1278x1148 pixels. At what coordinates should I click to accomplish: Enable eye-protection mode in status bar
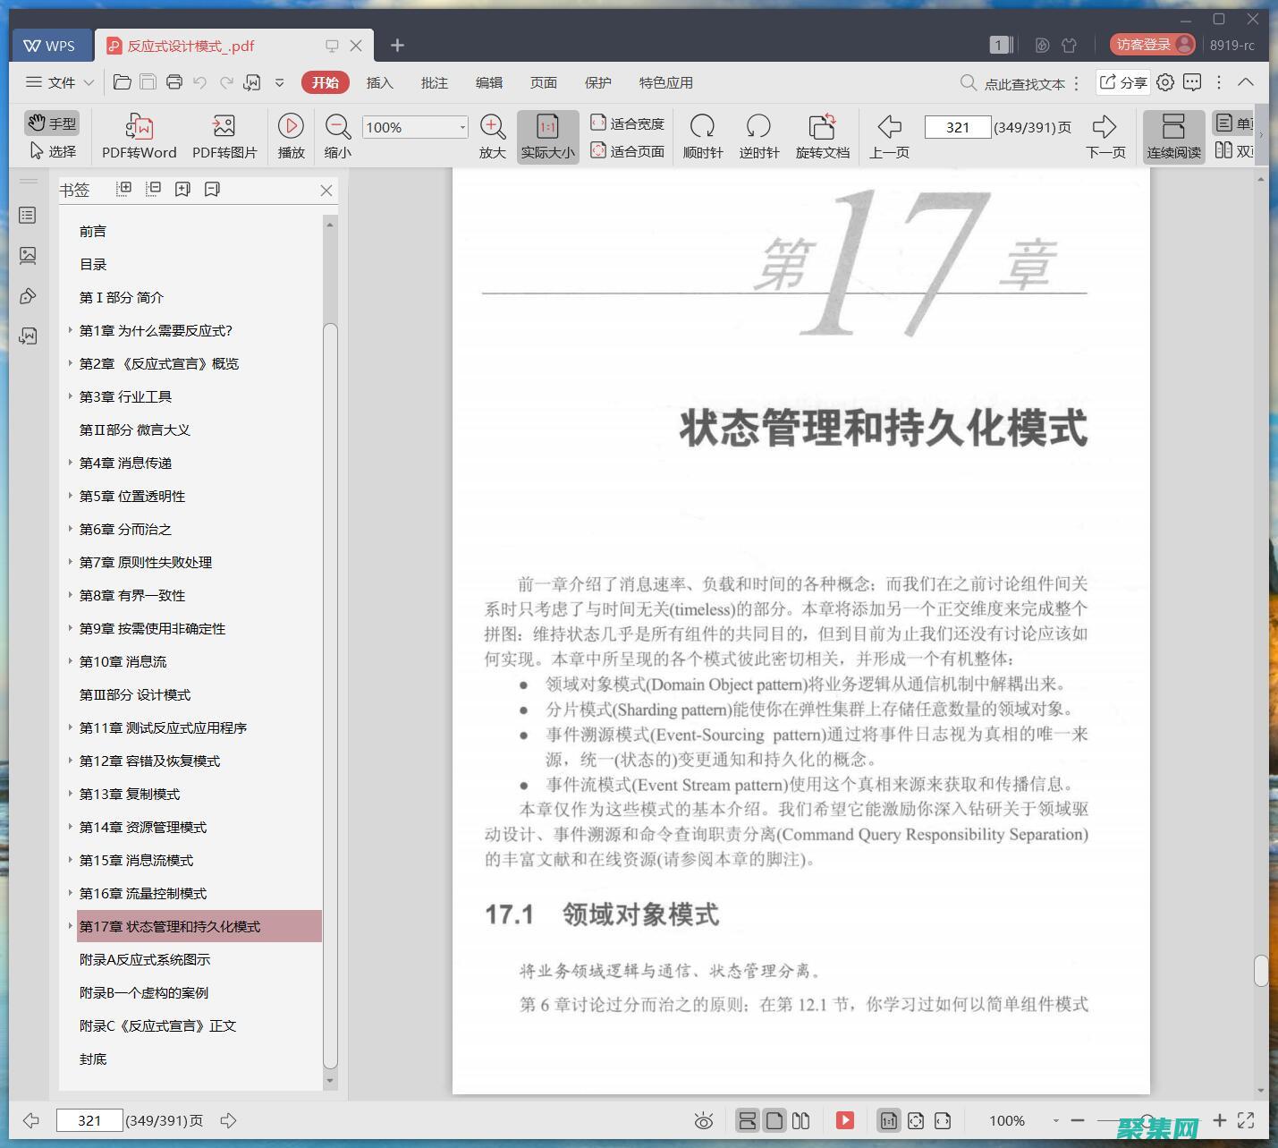(x=704, y=1119)
